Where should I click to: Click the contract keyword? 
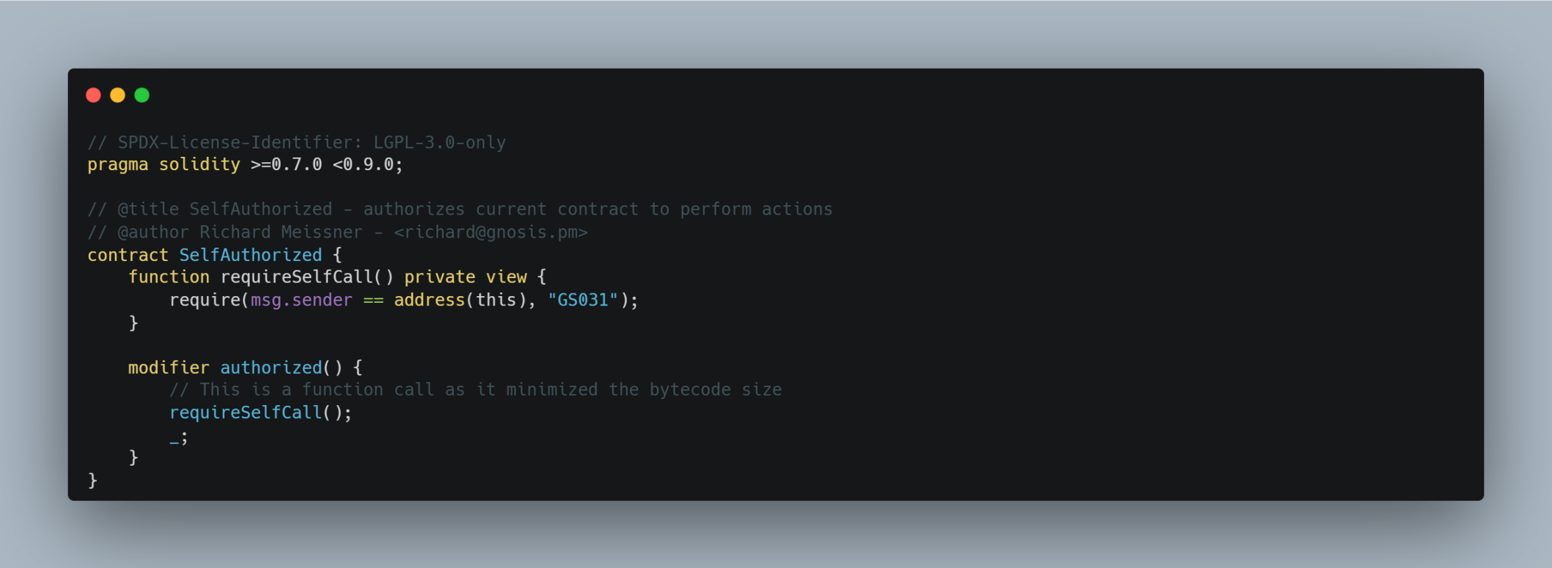[x=127, y=255]
